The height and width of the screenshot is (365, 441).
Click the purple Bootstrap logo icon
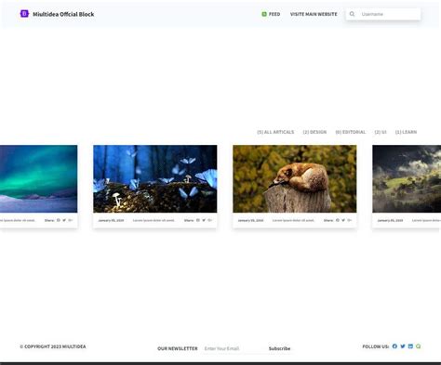click(24, 14)
